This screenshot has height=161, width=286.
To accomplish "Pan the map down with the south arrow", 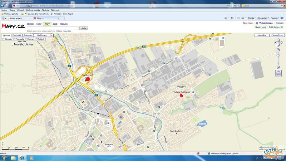I will pyautogui.click(x=278, y=45).
